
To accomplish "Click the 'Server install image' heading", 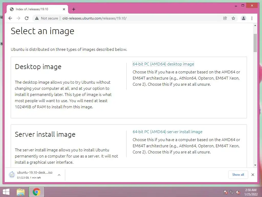I will click(45, 134).
